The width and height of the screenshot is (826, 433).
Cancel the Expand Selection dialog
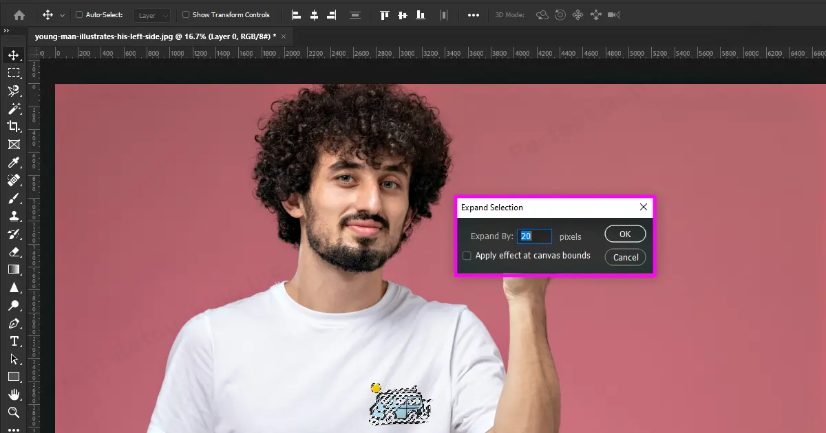pos(625,257)
